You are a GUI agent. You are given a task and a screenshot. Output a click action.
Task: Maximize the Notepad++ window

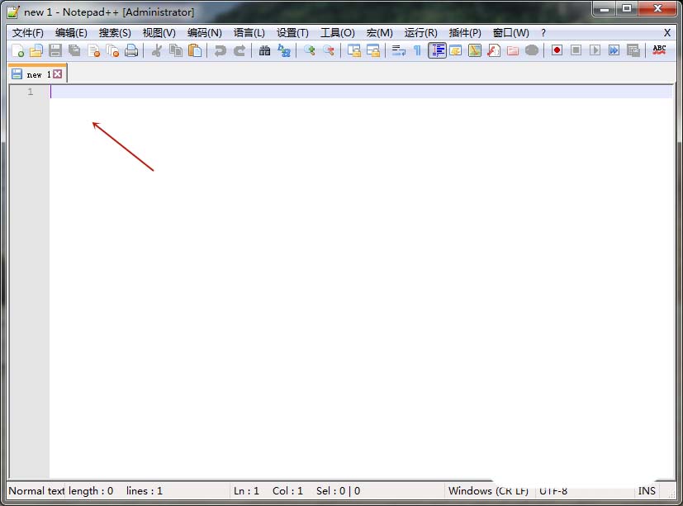click(626, 9)
